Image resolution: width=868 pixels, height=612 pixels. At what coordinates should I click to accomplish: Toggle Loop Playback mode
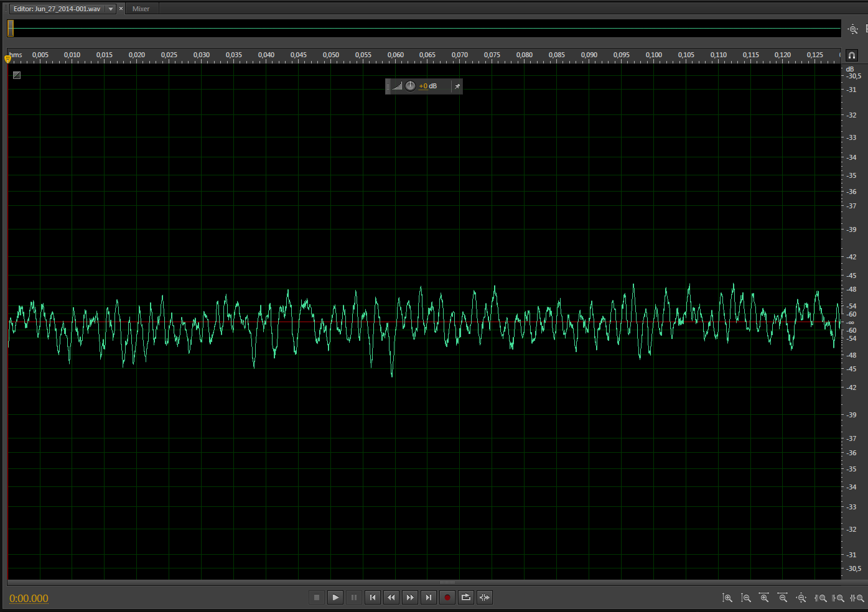click(465, 598)
